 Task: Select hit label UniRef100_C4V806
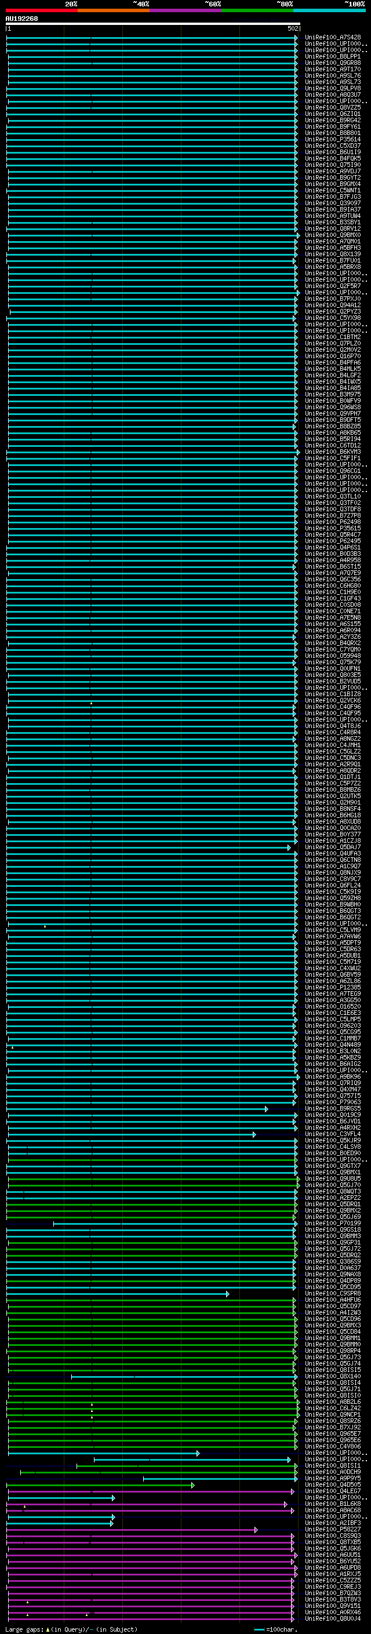333,1446
